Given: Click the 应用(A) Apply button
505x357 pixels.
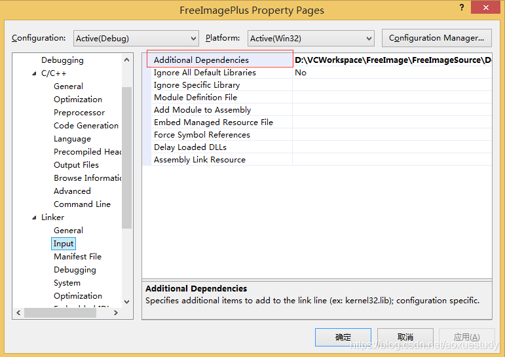Looking at the screenshot, I should tap(466, 337).
